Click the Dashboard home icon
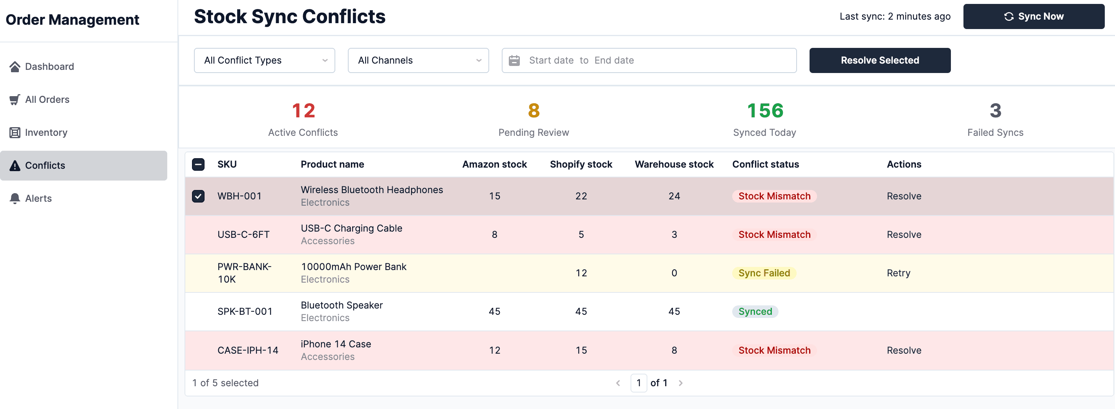The height and width of the screenshot is (409, 1115). point(15,67)
